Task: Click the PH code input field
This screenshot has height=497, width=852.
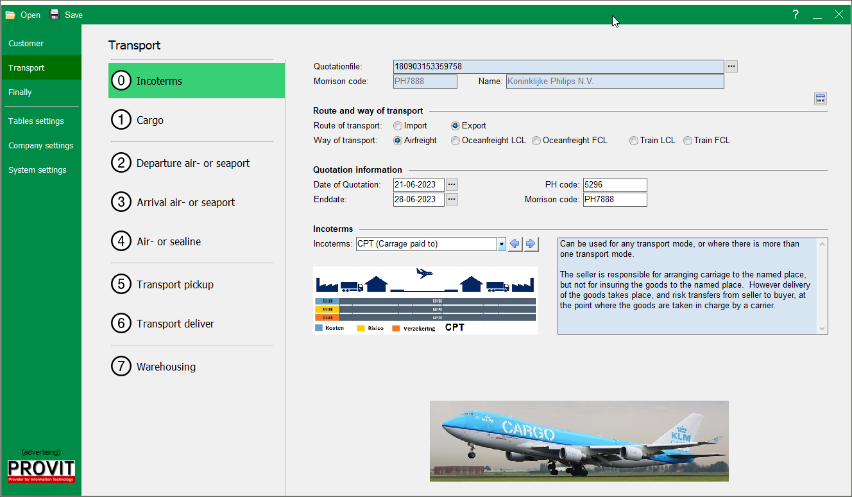Action: click(x=615, y=185)
